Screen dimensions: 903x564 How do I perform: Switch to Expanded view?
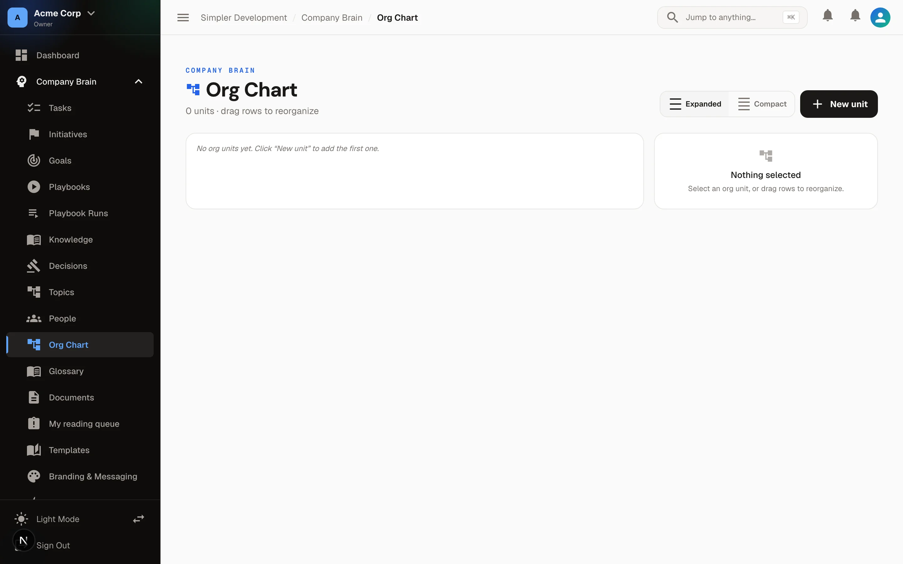pos(695,104)
